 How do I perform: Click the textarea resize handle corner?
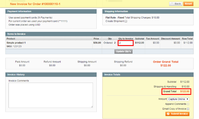pos(92,107)
